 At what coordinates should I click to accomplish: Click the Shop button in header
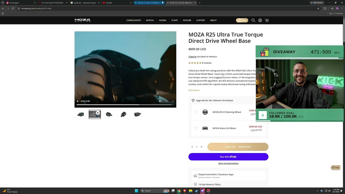tap(242, 20)
